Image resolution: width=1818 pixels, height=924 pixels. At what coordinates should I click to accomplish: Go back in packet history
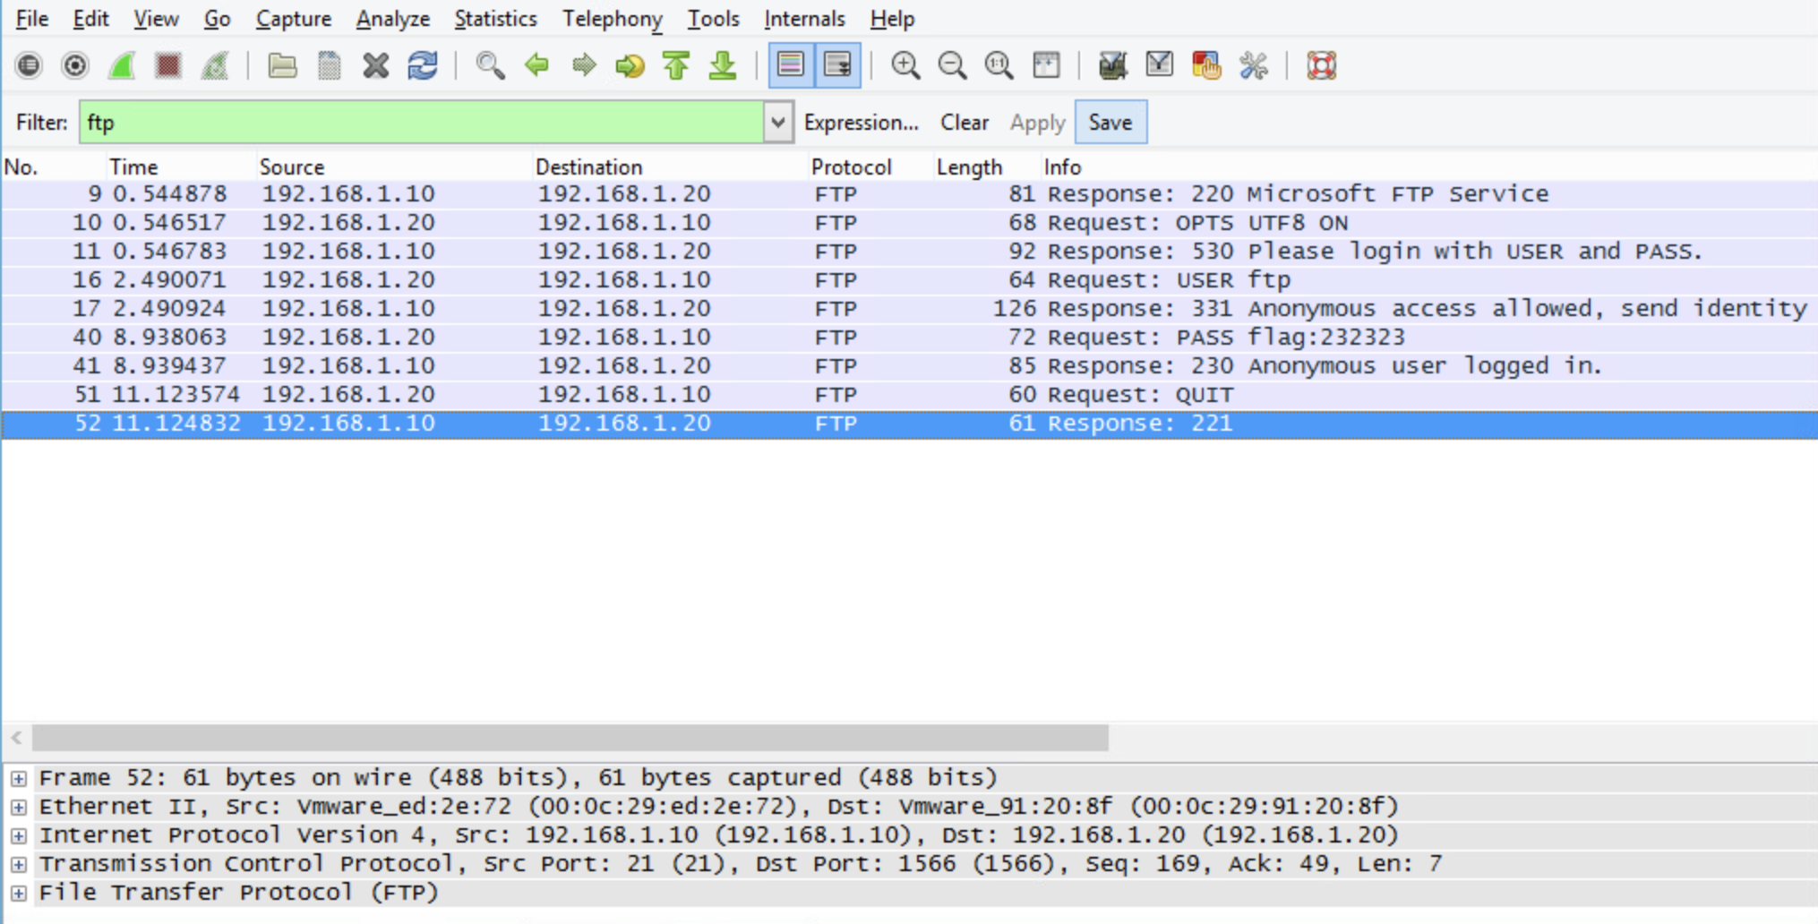coord(537,65)
